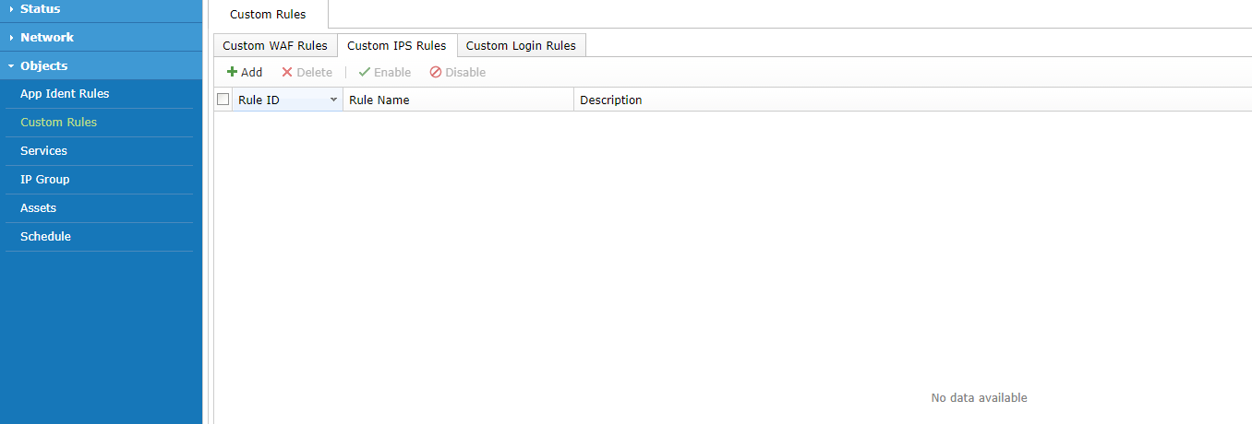Open the Rule ID column dropdown arrow
This screenshot has width=1252, height=424.
click(x=333, y=100)
